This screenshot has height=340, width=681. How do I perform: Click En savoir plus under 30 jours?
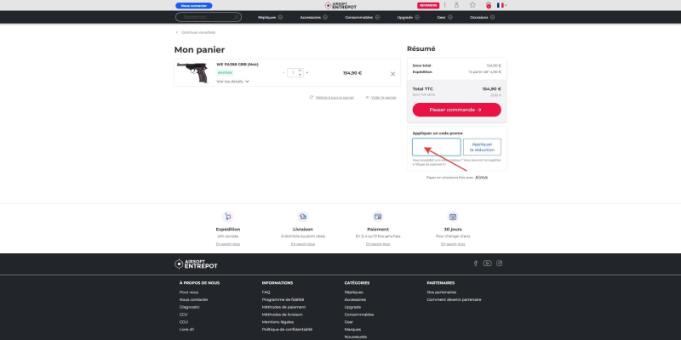click(453, 244)
